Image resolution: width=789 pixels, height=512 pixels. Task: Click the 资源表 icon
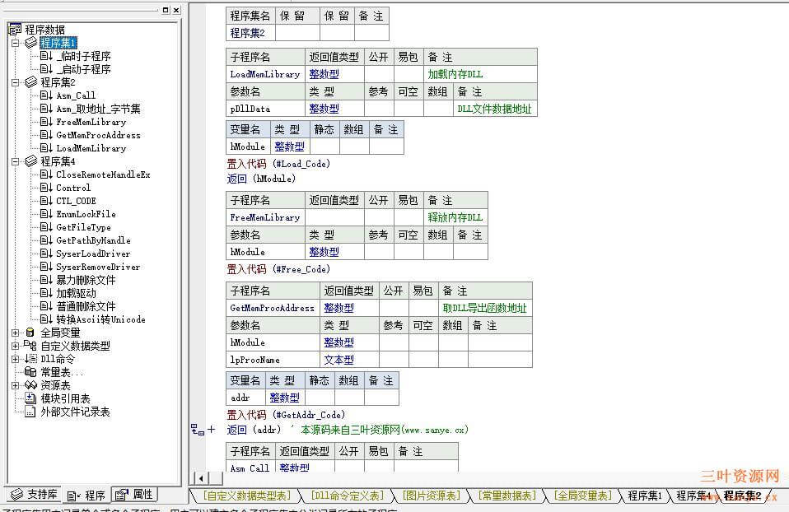[30, 385]
